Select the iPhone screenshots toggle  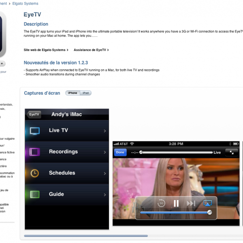(72, 93)
